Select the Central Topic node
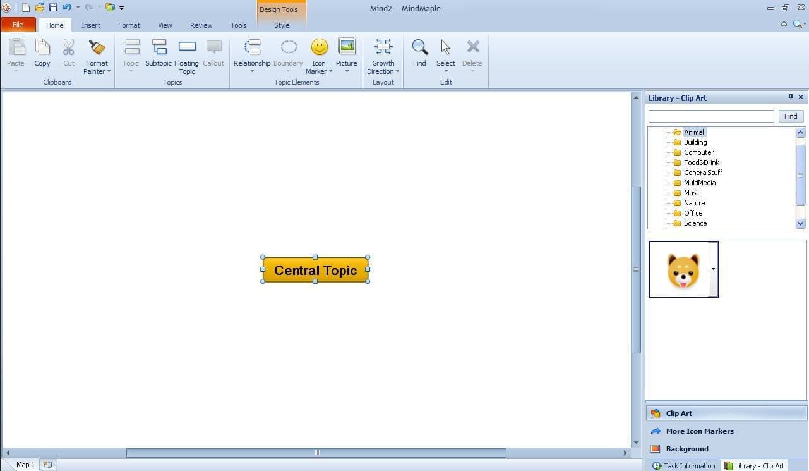809x471 pixels. coord(315,270)
